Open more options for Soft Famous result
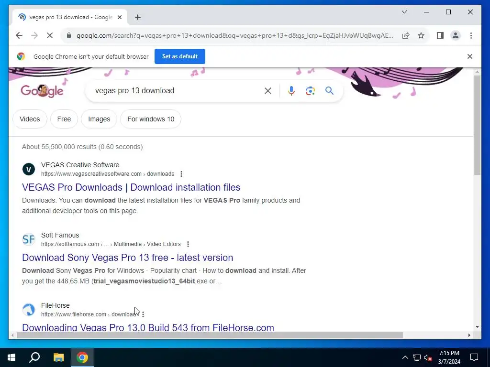The width and height of the screenshot is (490, 367). pyautogui.click(x=188, y=244)
